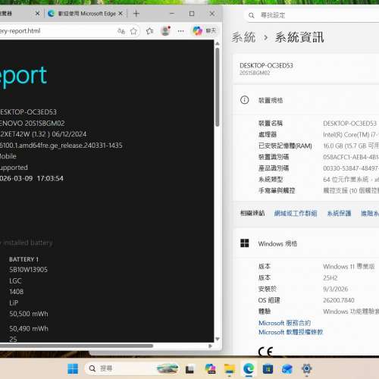The image size is (379, 379).
Task: Focus the Settings search box
Action: [312, 15]
